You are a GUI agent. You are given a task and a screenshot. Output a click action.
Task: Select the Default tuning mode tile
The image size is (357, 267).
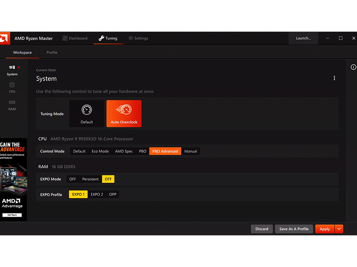coord(87,113)
